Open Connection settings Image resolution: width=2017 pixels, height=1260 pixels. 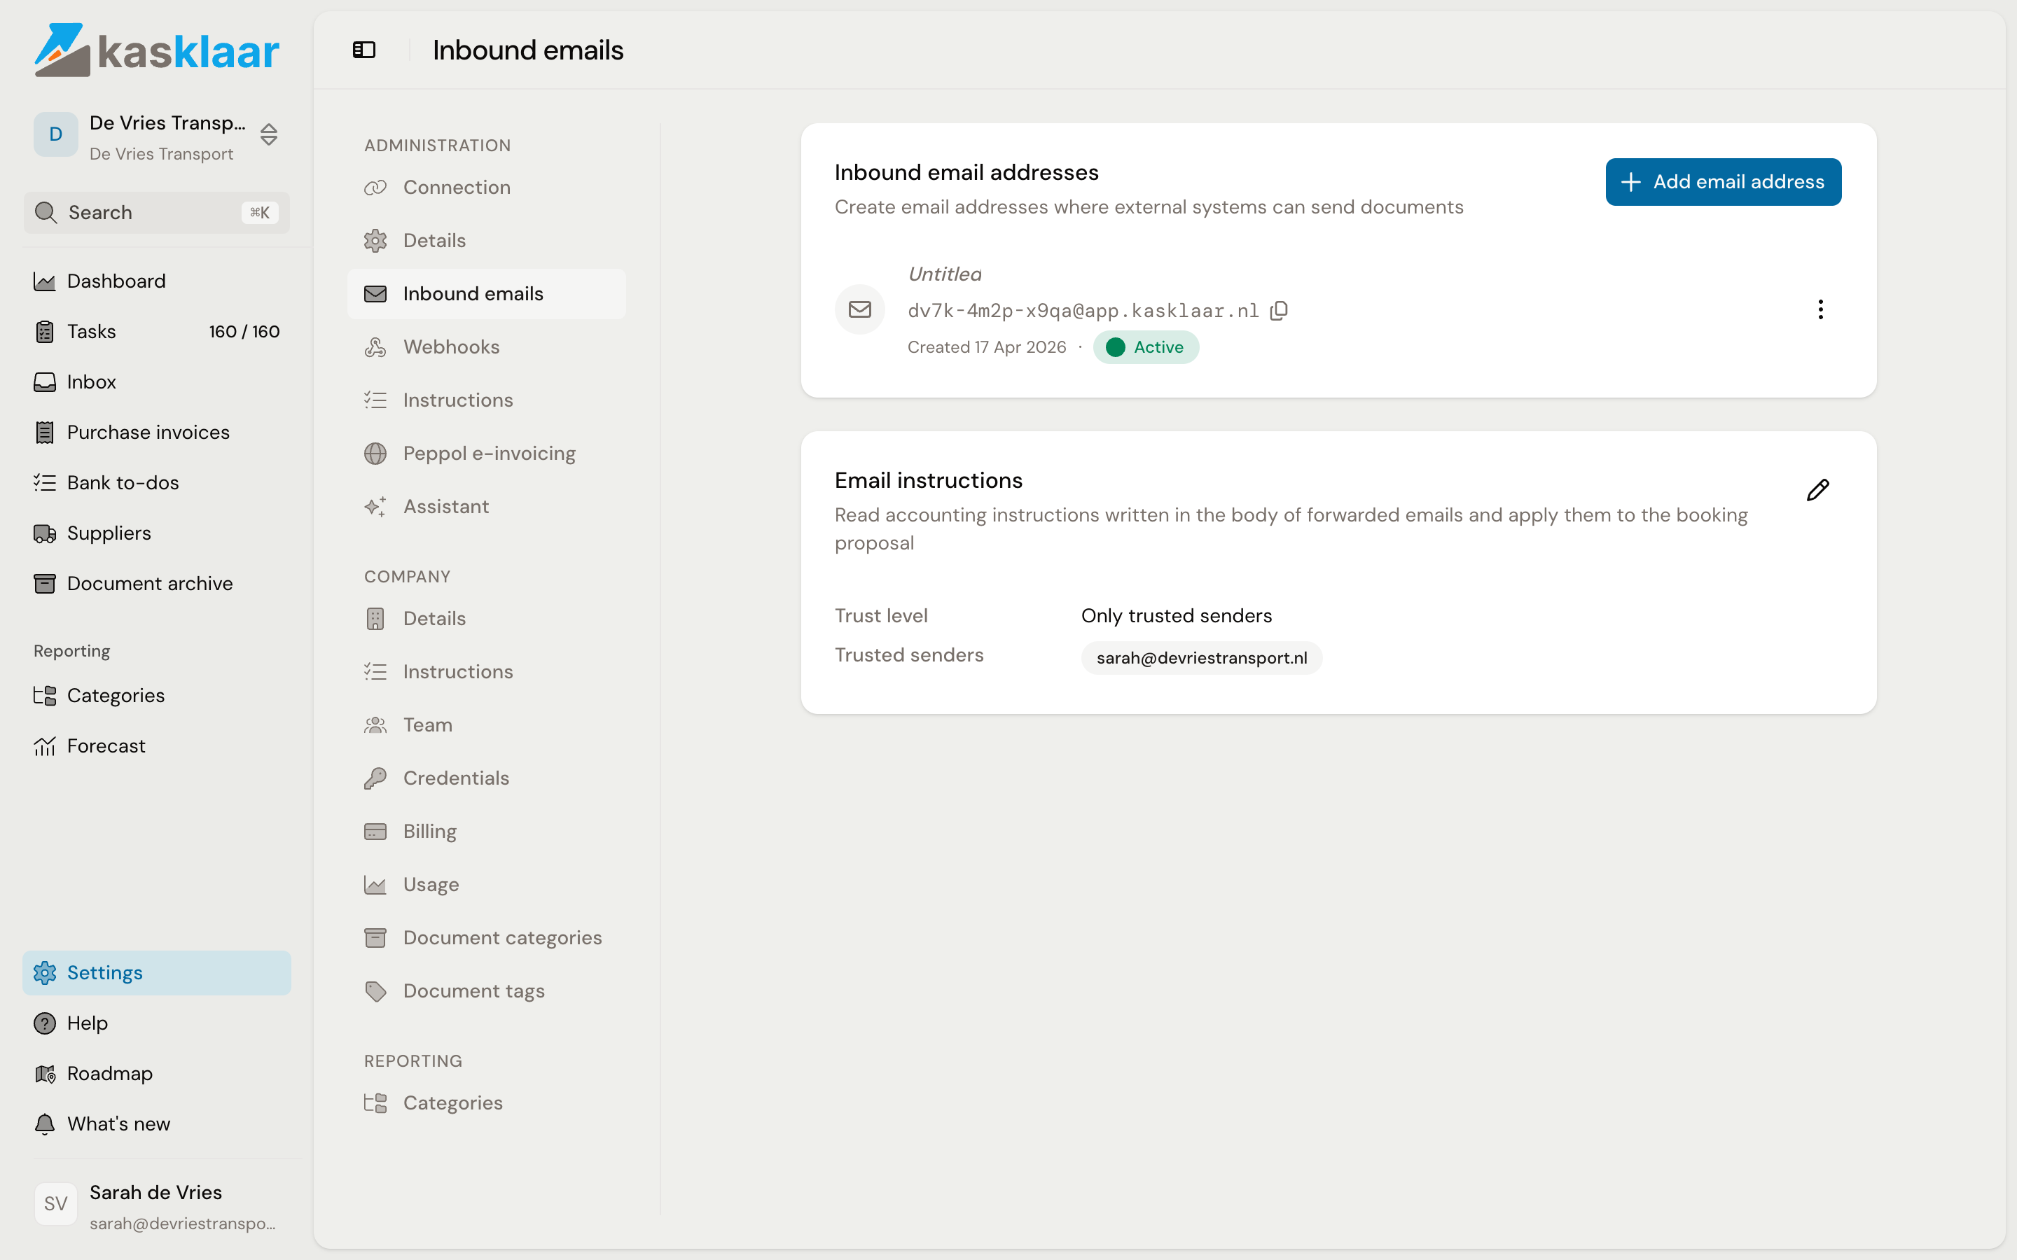487,188
